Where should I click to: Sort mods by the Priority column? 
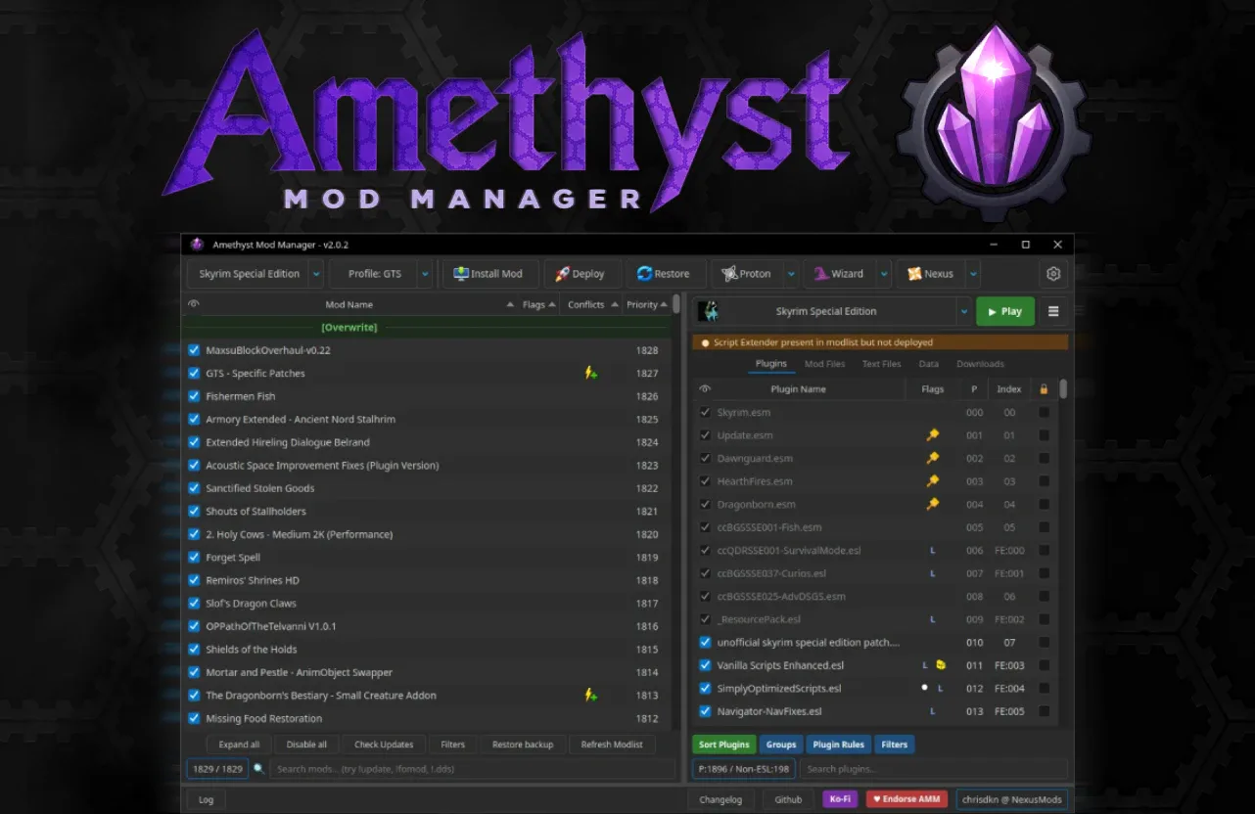pyautogui.click(x=647, y=304)
